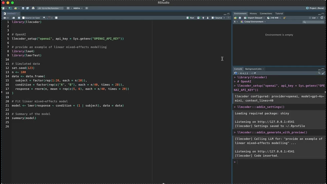This screenshot has width=327, height=184.
Task: View current working directory arrow in Console
Action: pyautogui.click(x=255, y=73)
